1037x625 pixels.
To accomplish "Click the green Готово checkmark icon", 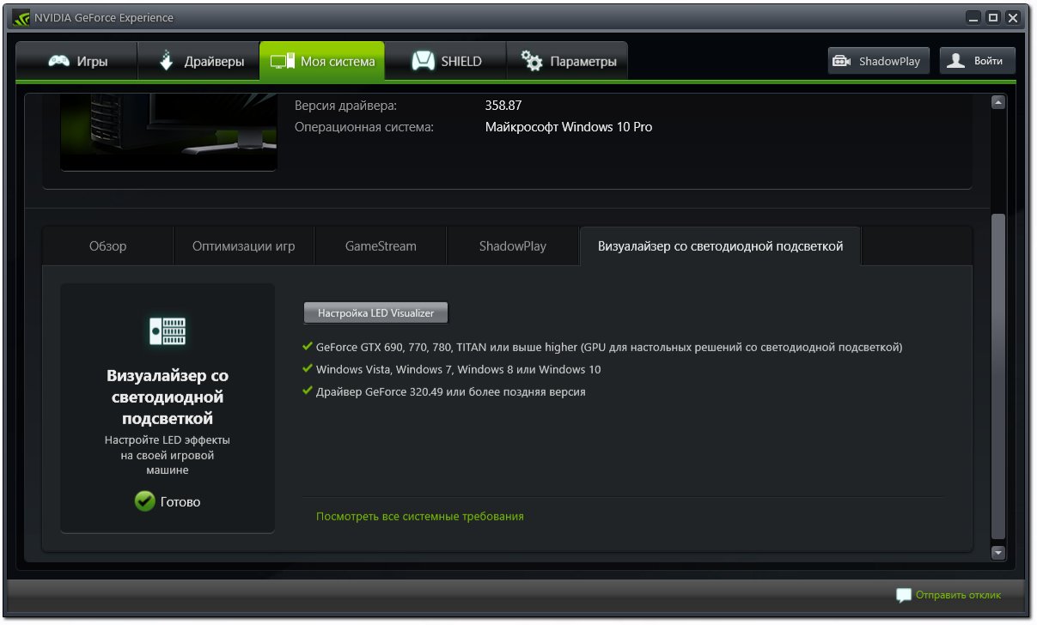I will point(145,501).
